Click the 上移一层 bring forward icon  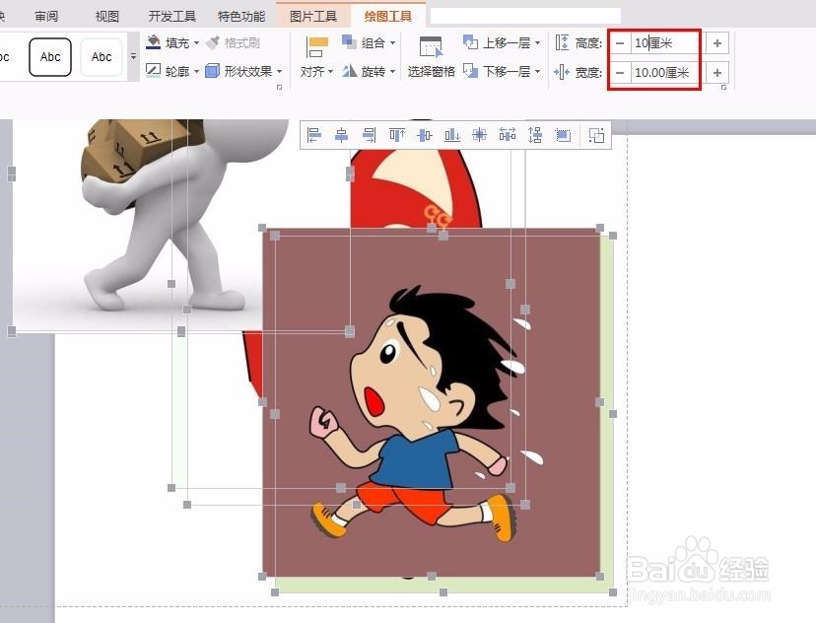470,41
